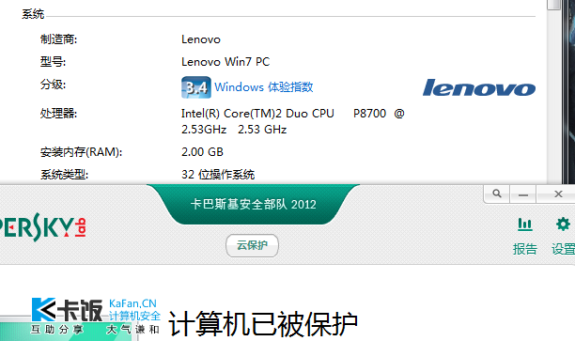This screenshot has width=575, height=341.
Task: Click the 2.00 GB installed RAM value
Action: coord(202,152)
